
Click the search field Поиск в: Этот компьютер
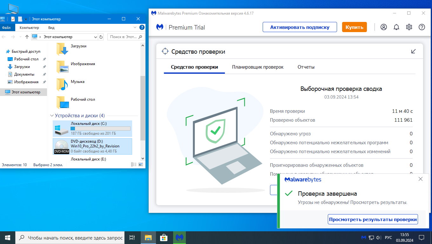(126, 37)
